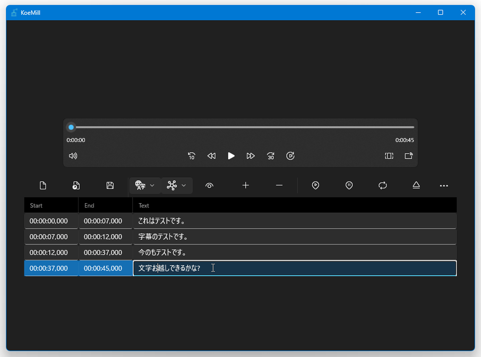Click the play-marker pin icon
The height and width of the screenshot is (357, 481).
315,186
